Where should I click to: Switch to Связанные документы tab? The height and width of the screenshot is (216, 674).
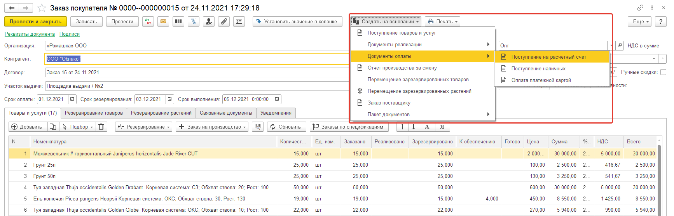(226, 113)
